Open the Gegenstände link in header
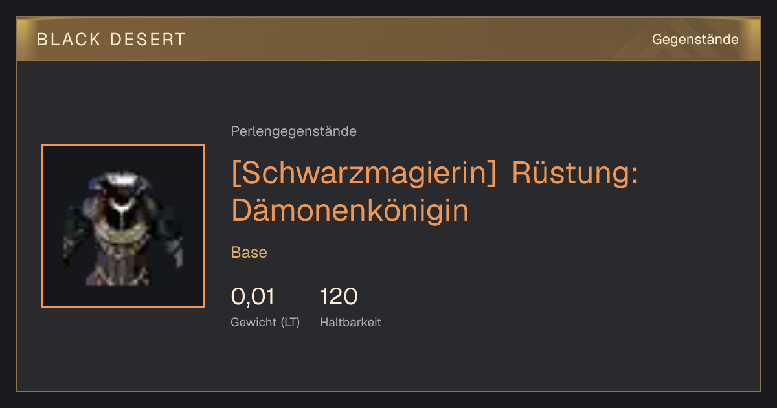The width and height of the screenshot is (777, 408). (695, 40)
